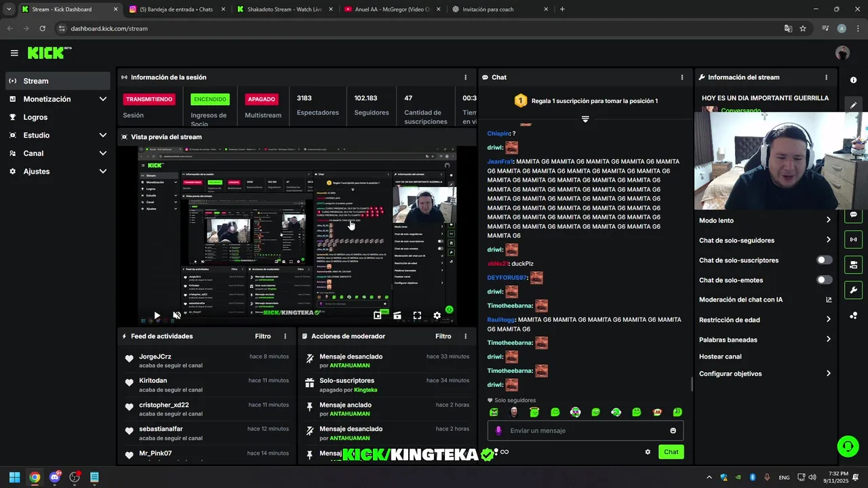
Task: Click the browser address bar URL
Action: [109, 28]
